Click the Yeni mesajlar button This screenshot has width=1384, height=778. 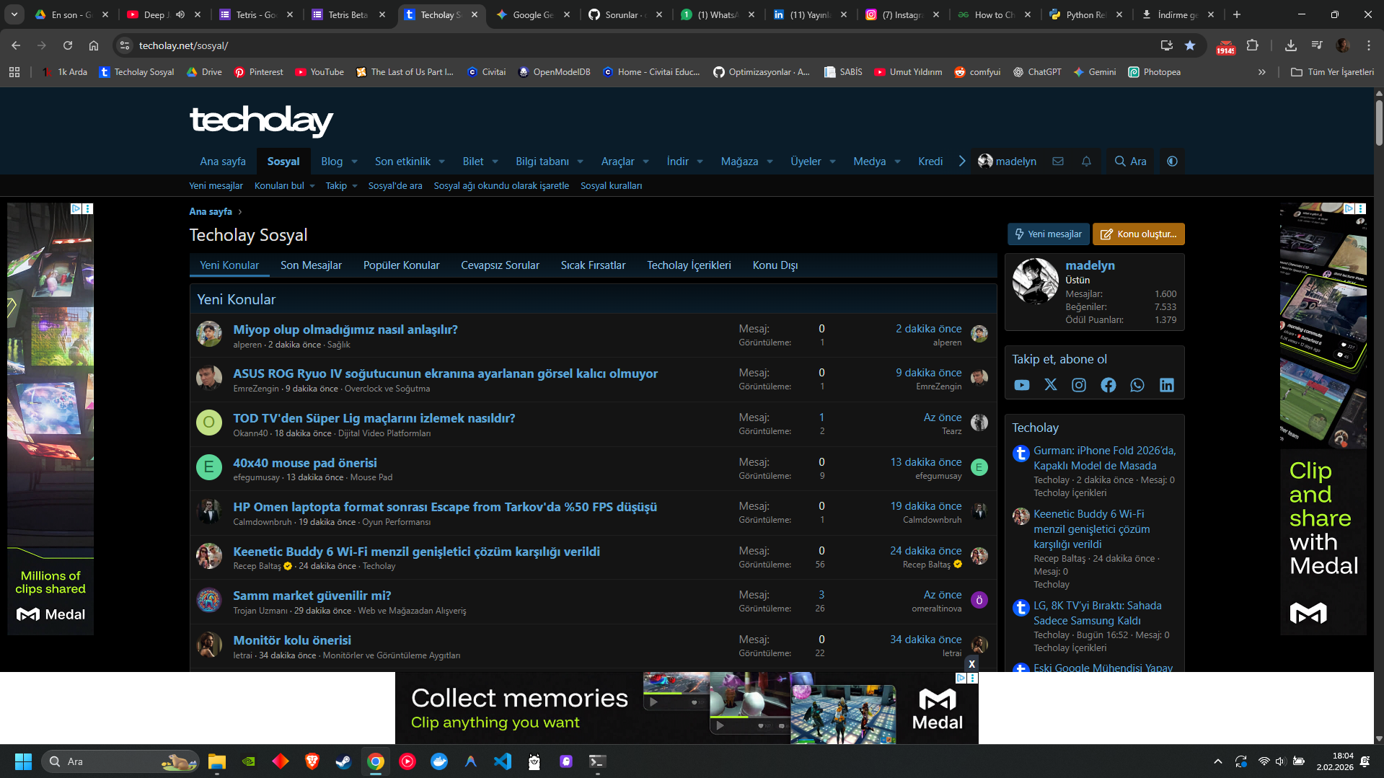(1048, 234)
